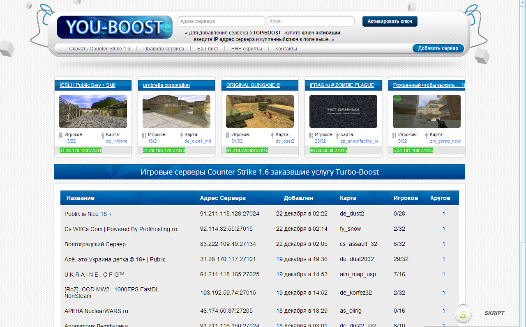Click the Адрес Сервера column header
This screenshot has width=526, height=327.
click(x=223, y=198)
